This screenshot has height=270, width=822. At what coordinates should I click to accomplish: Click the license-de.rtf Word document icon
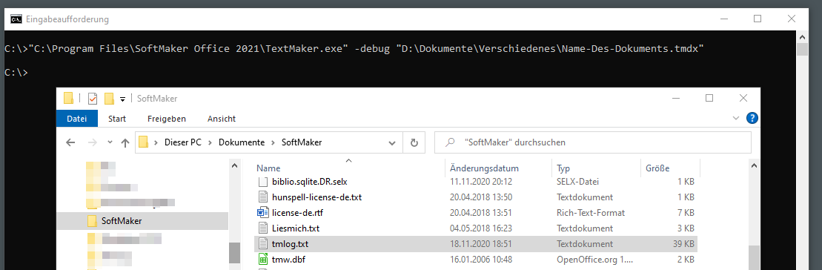[262, 213]
